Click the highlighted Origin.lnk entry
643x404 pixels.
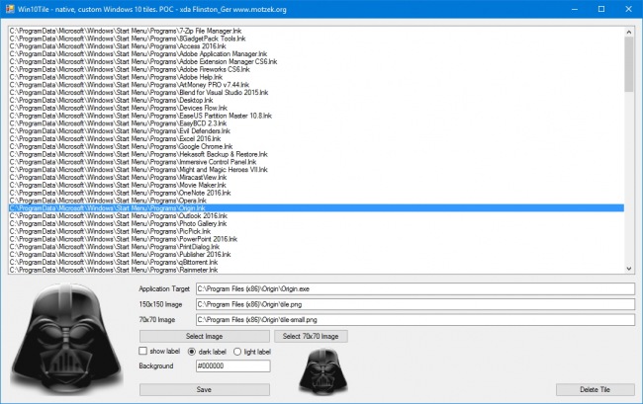point(317,208)
